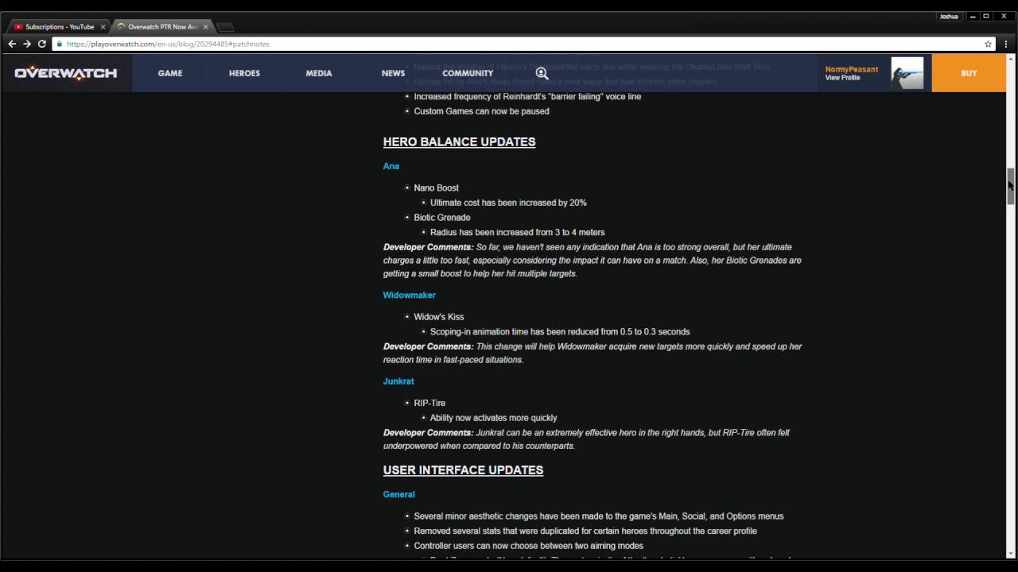Bookmark page with the star icon

click(x=989, y=44)
